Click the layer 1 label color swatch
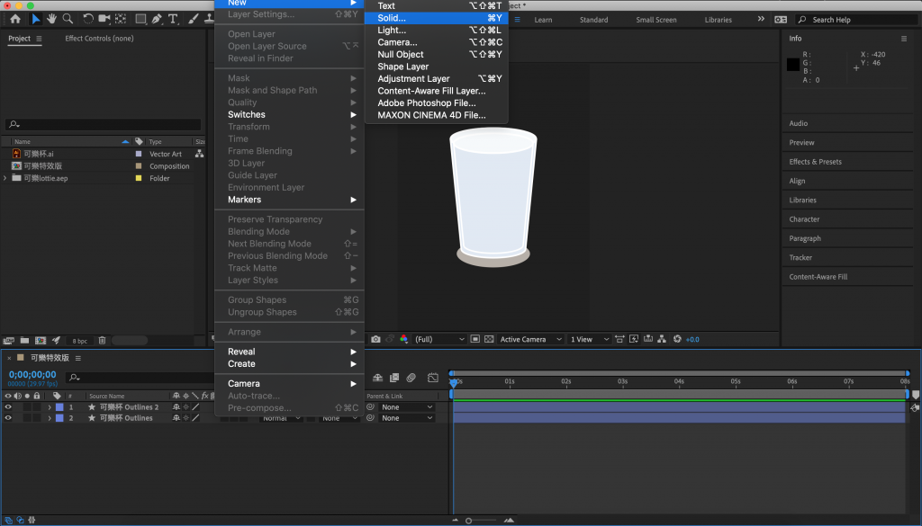 (60, 407)
